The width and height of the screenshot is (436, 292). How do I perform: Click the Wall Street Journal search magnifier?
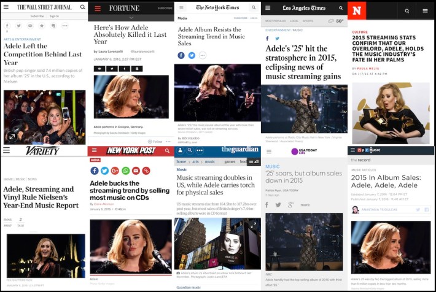click(82, 7)
